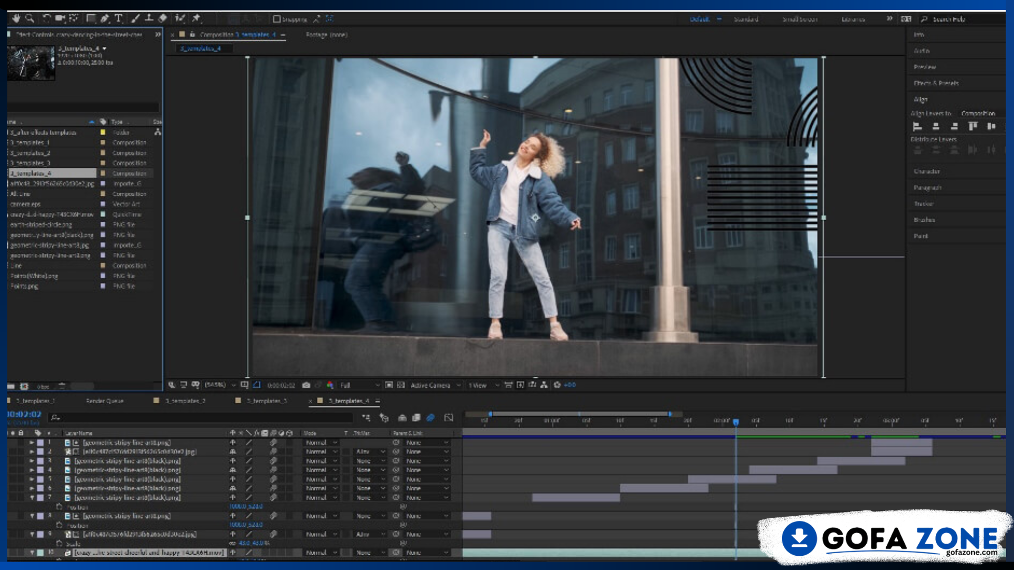
Task: Open the track matte dropdown for layer 2
Action: click(x=370, y=452)
